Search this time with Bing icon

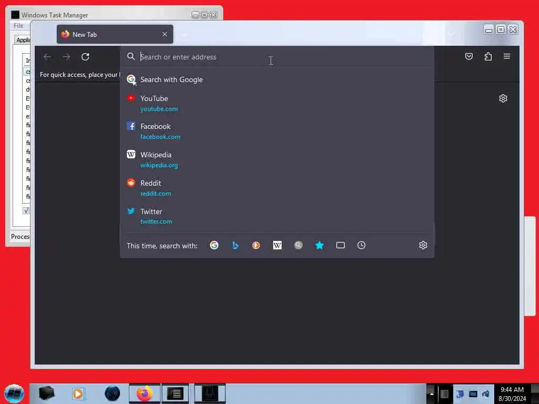[235, 245]
